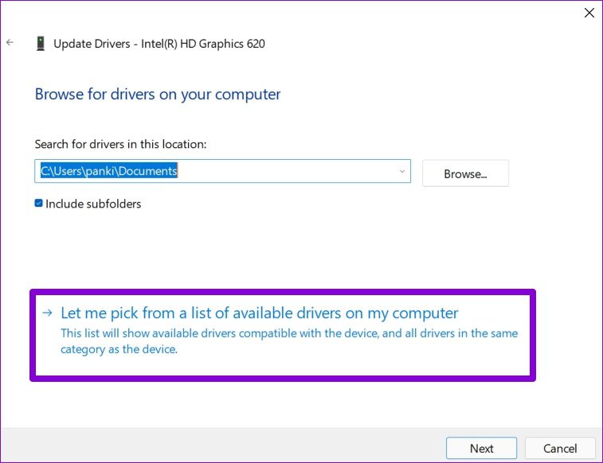Click the Next button
The height and width of the screenshot is (463, 603).
481,448
